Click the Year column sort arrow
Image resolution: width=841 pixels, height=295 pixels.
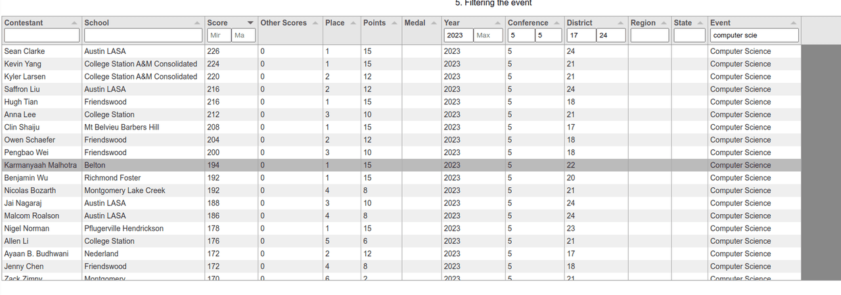499,23
